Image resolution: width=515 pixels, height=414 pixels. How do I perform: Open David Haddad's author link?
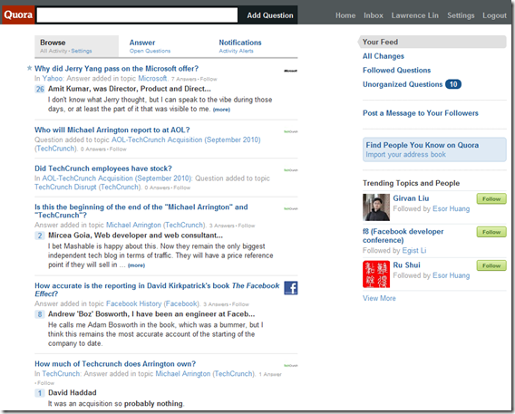click(73, 392)
